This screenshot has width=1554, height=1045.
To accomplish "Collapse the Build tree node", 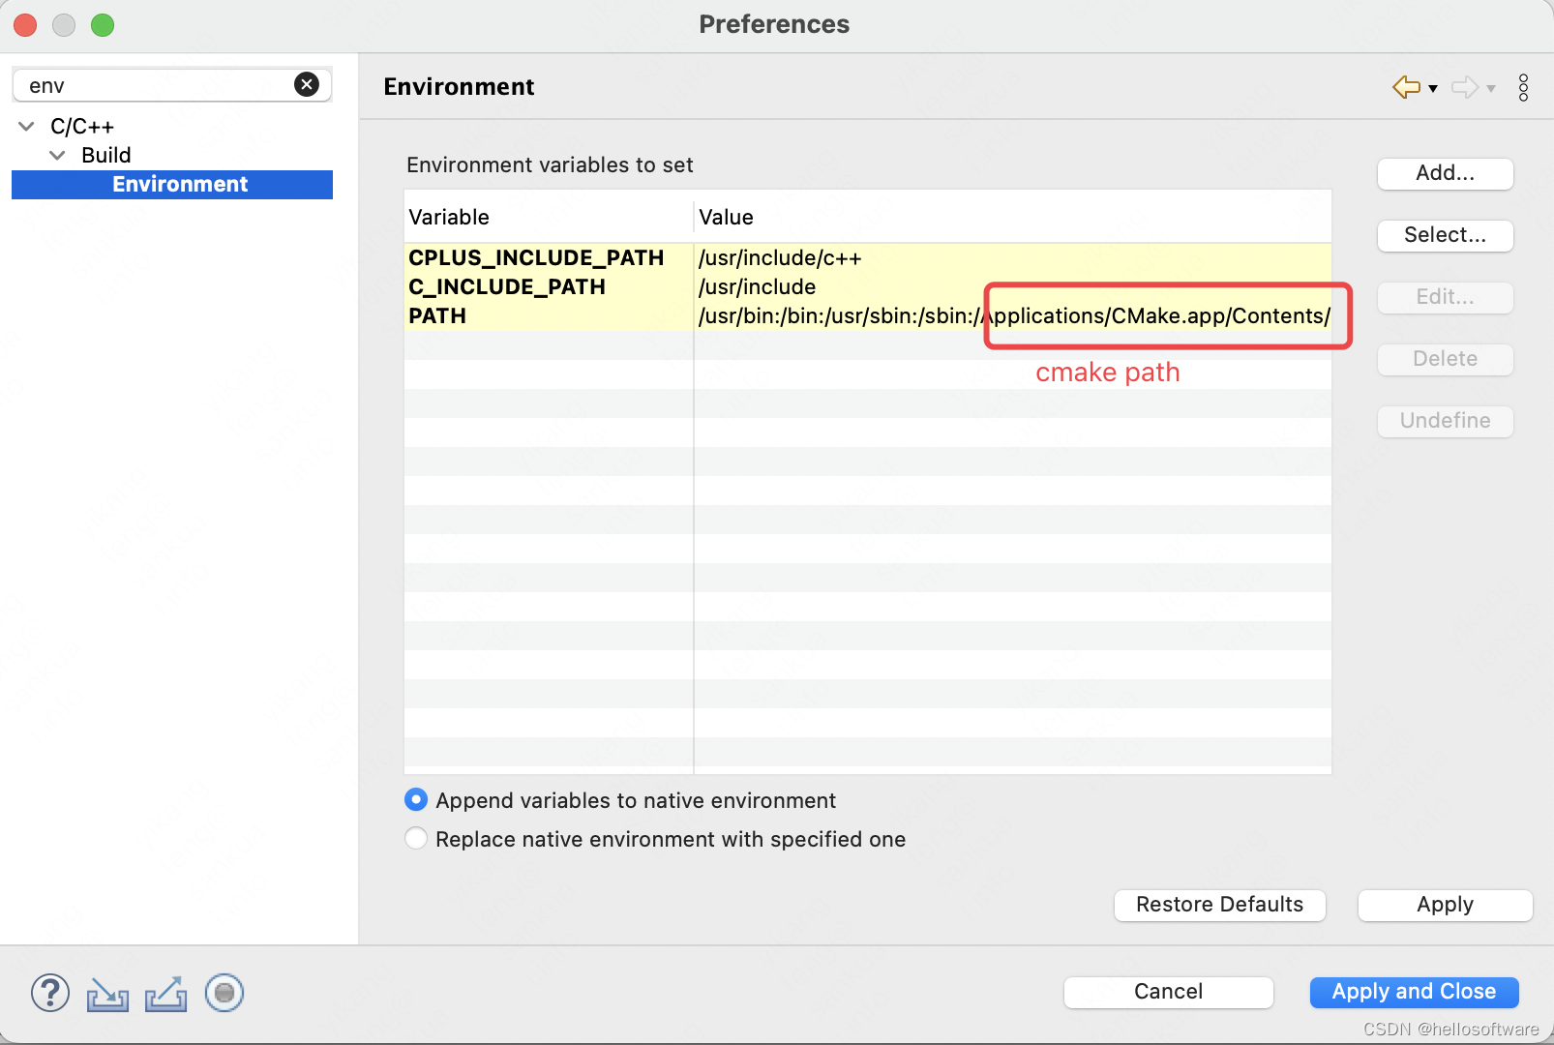I will [58, 156].
